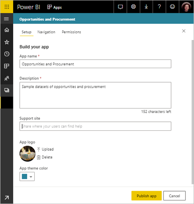Toggle the hamburger navigation pane button
This screenshot has height=204, width=194.
click(6, 19)
